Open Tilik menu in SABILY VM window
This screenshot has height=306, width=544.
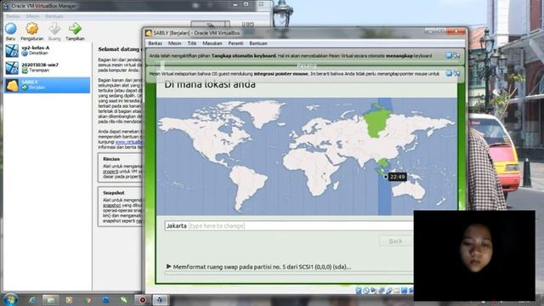pos(192,43)
